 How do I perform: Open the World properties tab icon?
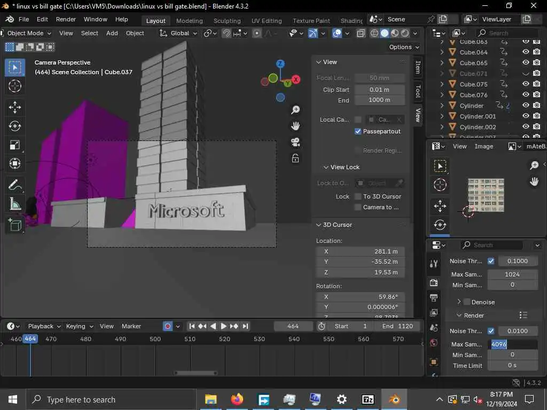tap(434, 343)
